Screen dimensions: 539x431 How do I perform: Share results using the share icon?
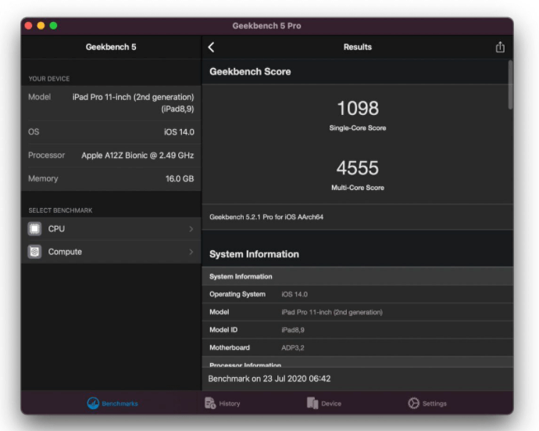point(500,47)
